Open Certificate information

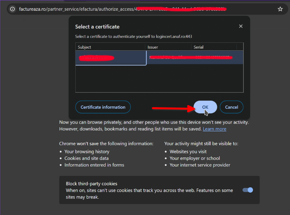103,107
